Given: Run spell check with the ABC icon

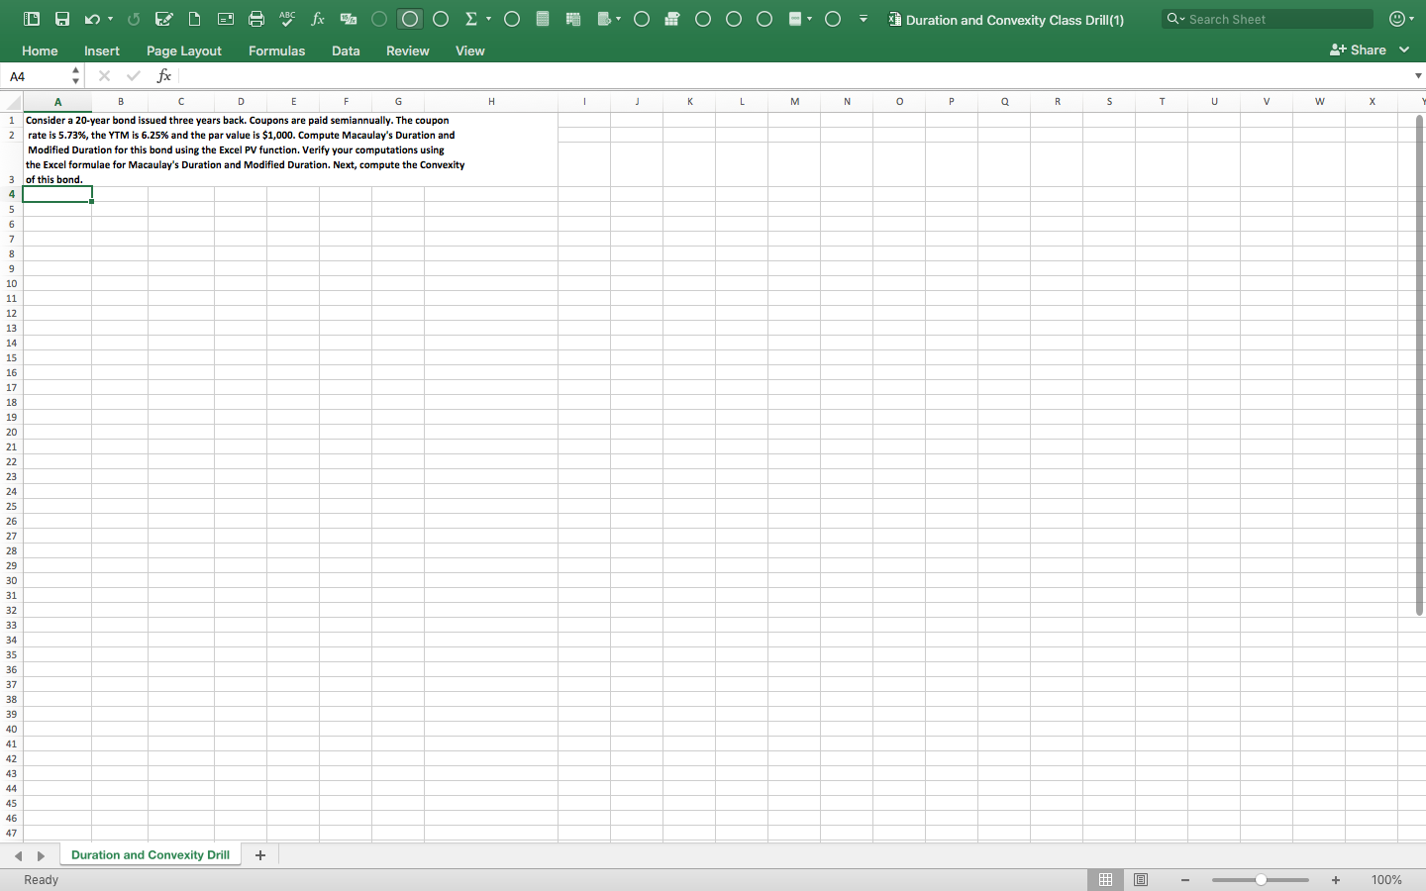Looking at the screenshot, I should [286, 18].
